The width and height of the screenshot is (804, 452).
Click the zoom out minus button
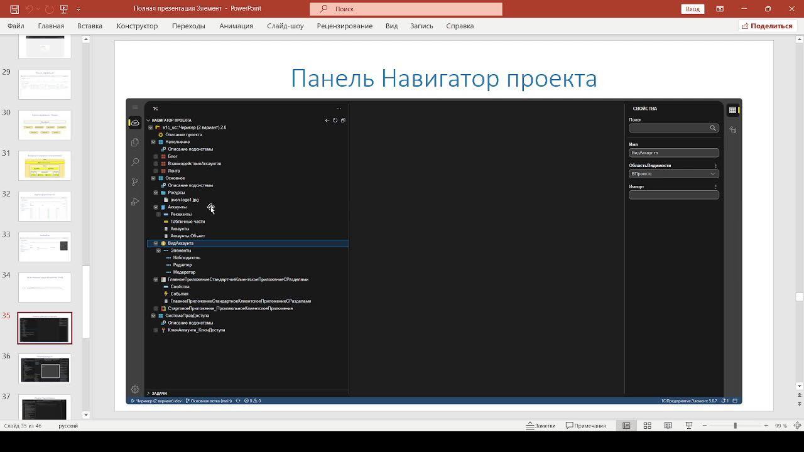tap(704, 426)
